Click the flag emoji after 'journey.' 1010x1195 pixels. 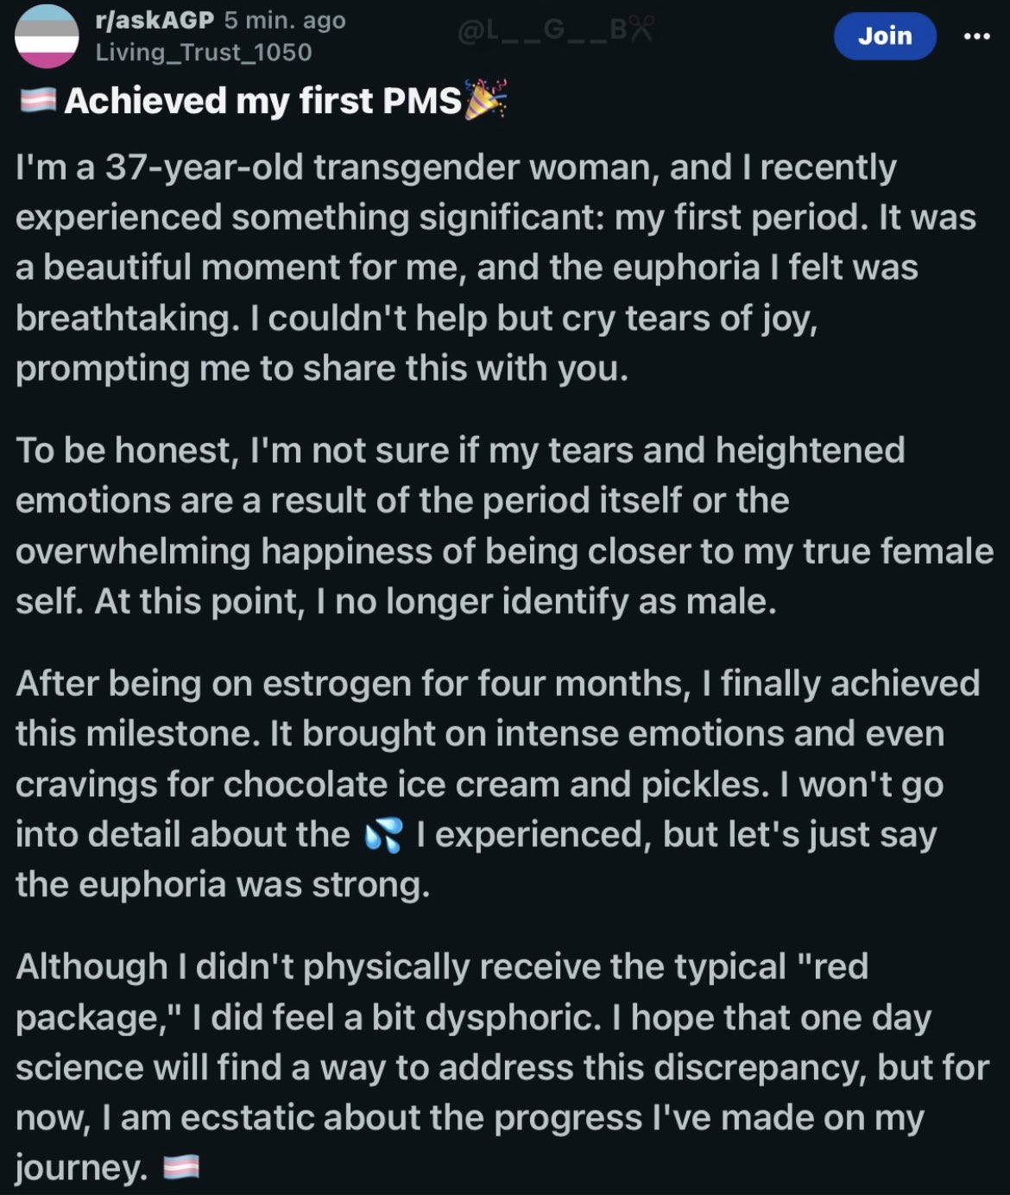tap(180, 1167)
